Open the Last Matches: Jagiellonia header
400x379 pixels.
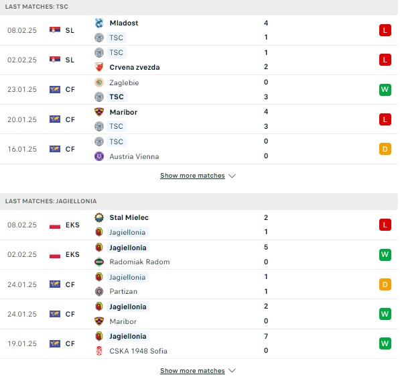(x=51, y=201)
